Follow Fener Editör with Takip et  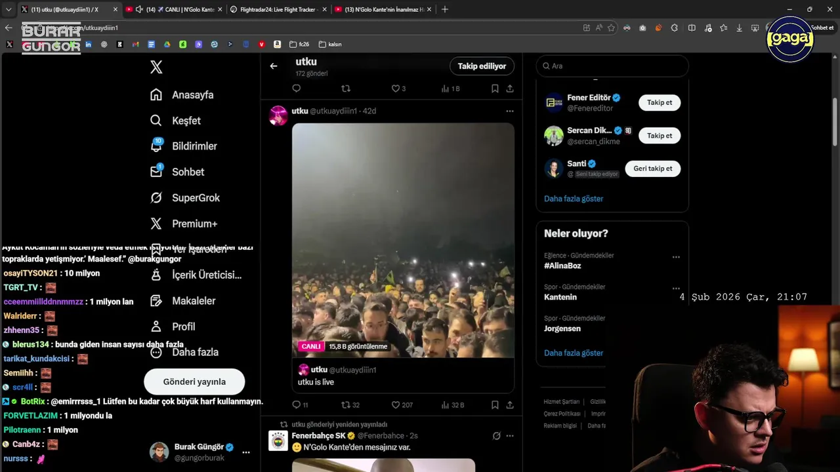click(x=660, y=103)
